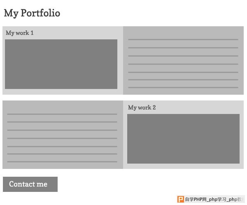Image resolution: width=247 pixels, height=205 pixels.
Task: Click the light card containing My work 2
Action: click(x=183, y=134)
